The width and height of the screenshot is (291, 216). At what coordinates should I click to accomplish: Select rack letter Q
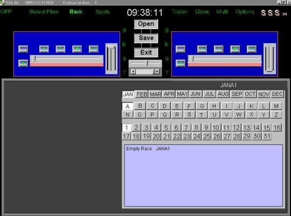point(164,115)
